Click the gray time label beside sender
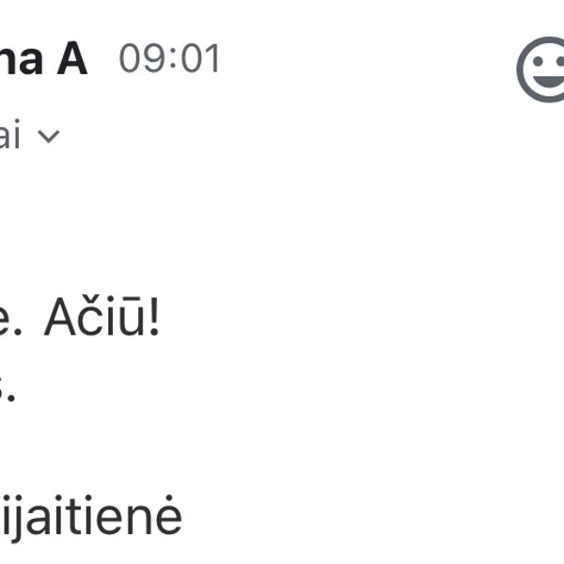Viewport: 564px width, 564px height. click(x=169, y=59)
